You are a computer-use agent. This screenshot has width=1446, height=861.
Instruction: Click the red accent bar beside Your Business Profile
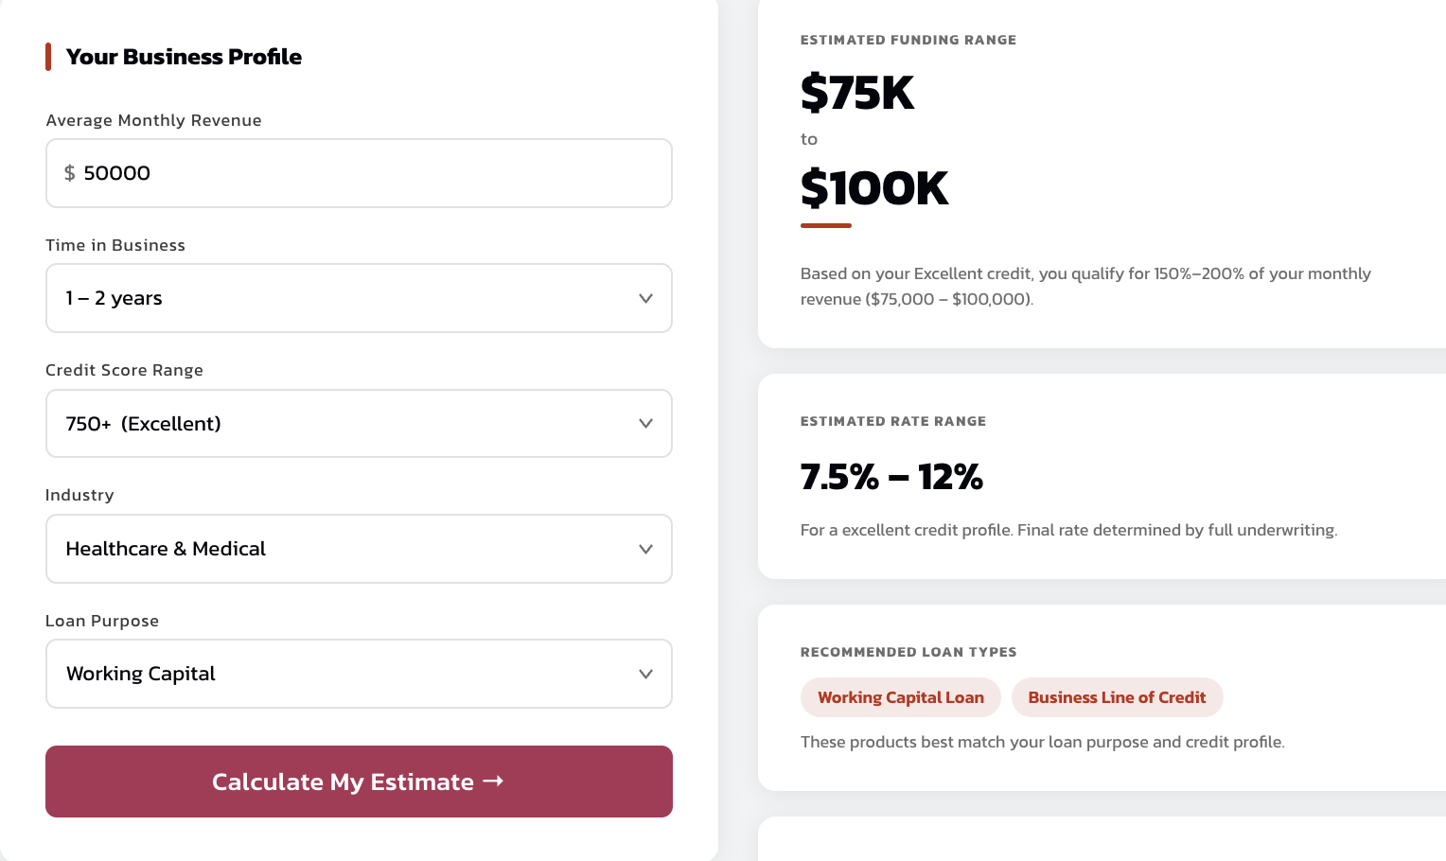pyautogui.click(x=48, y=57)
